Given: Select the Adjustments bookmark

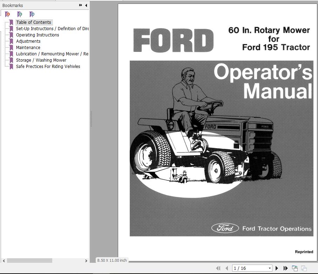Looking at the screenshot, I should click(x=28, y=41).
